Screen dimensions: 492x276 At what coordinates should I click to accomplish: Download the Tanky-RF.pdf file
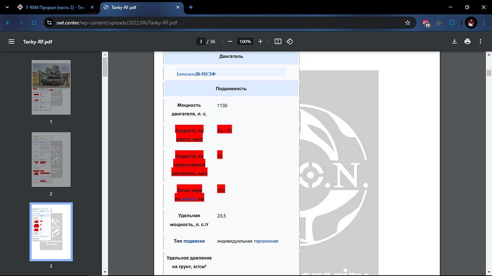pos(454,42)
